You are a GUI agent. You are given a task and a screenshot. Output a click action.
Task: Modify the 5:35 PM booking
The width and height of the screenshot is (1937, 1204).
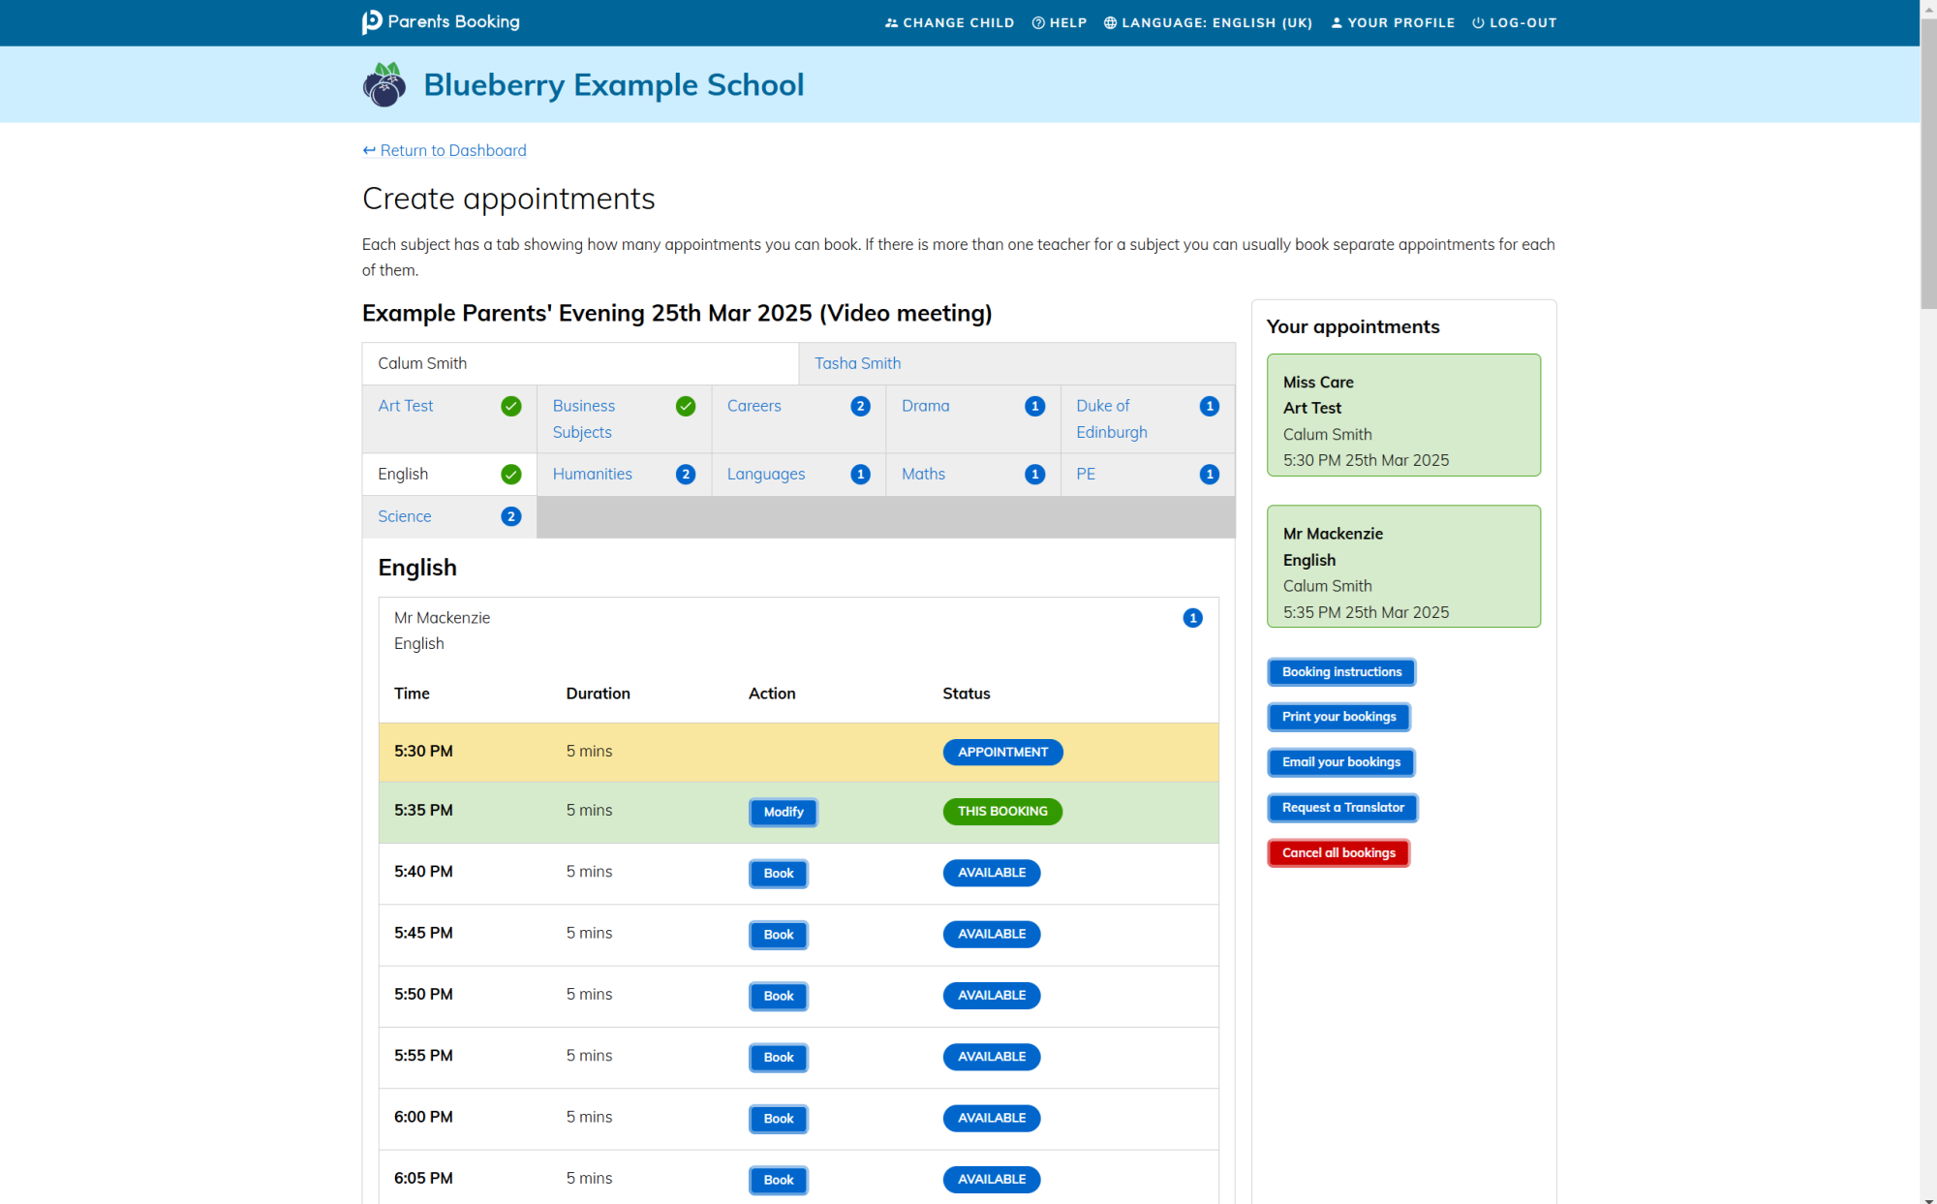[x=783, y=813]
